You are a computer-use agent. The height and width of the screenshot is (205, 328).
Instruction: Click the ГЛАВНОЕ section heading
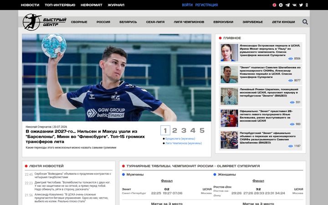point(232,38)
